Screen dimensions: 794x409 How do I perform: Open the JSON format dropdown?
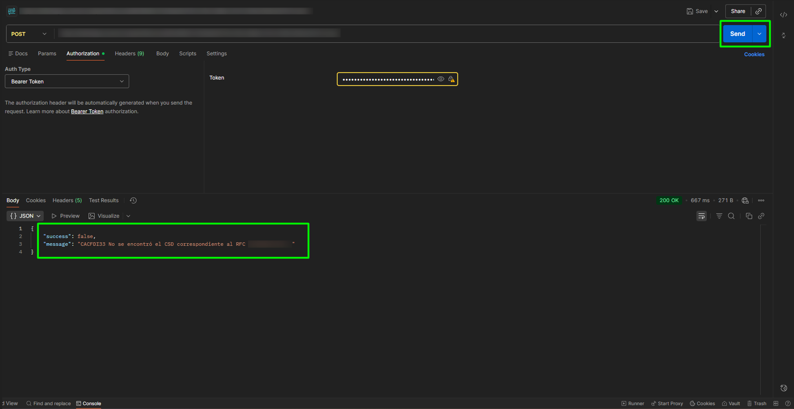click(x=25, y=216)
